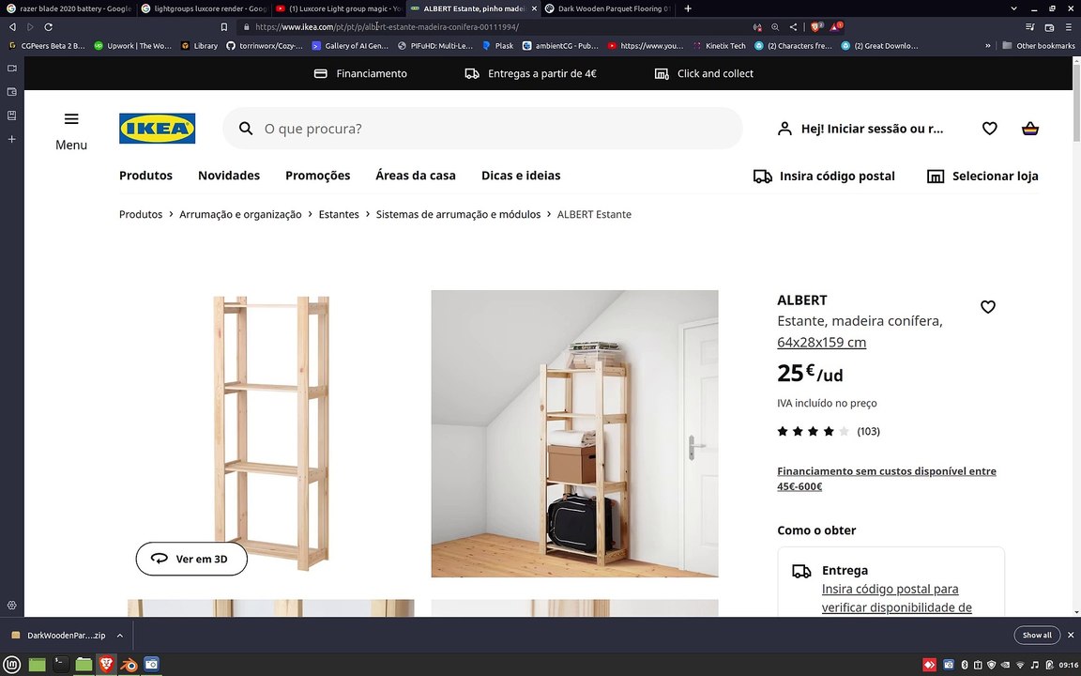Viewport: 1081px width, 676px height.
Task: Expand the download item options chevron
Action: tap(119, 636)
